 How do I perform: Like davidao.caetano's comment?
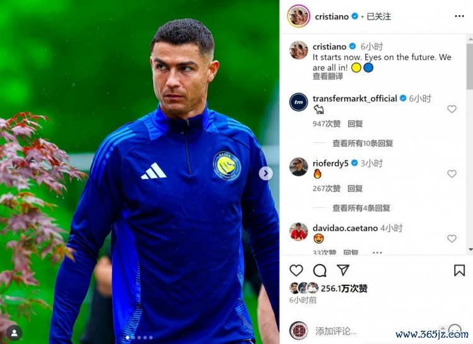coord(452,238)
